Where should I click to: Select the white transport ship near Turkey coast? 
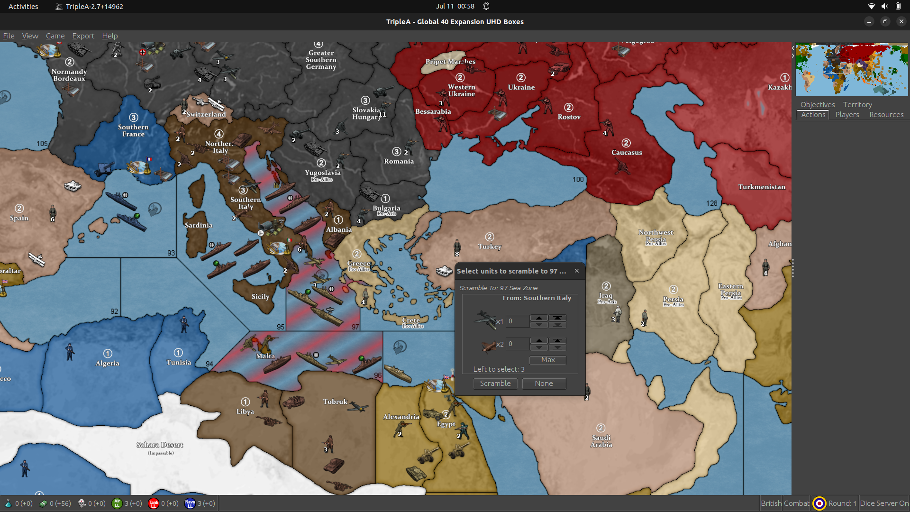pos(445,271)
